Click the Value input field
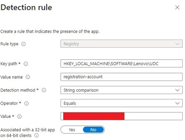The width and height of the screenshot is (185, 140). [153, 116]
